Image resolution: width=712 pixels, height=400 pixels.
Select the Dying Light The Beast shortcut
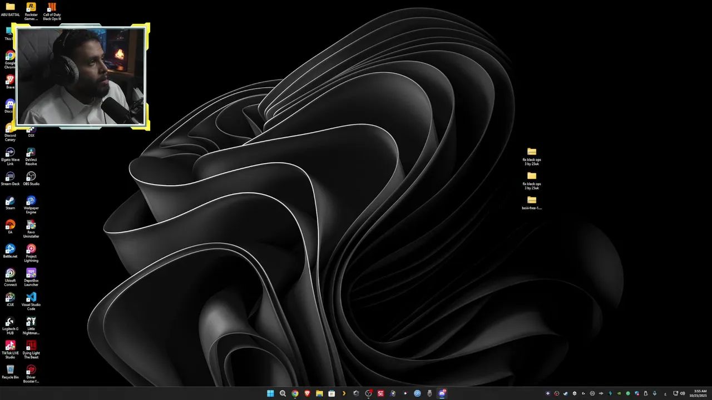(x=31, y=350)
